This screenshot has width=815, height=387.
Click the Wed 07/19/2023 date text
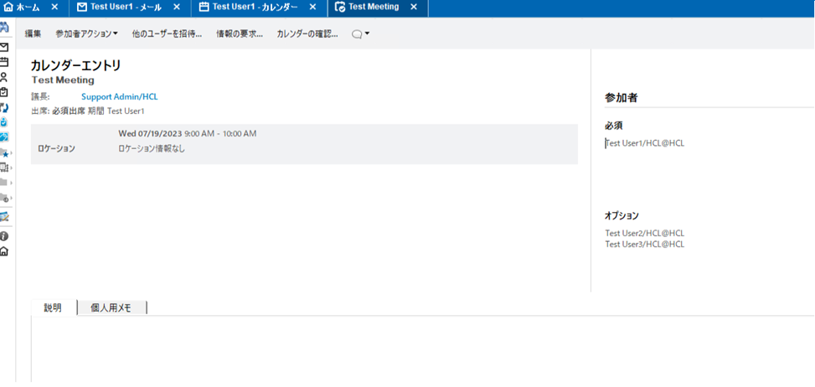tap(150, 134)
